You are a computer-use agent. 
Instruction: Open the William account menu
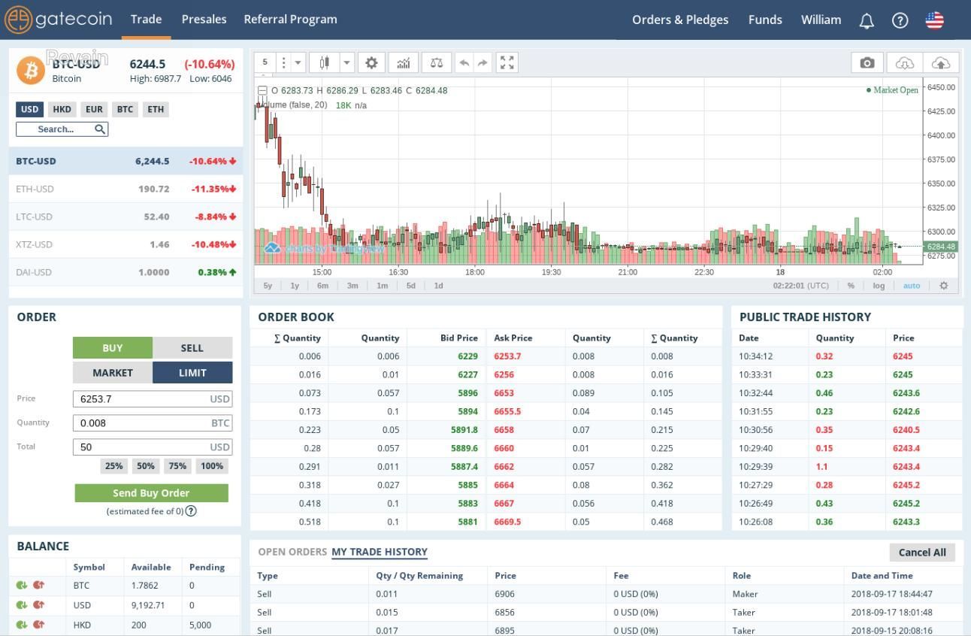(x=821, y=20)
